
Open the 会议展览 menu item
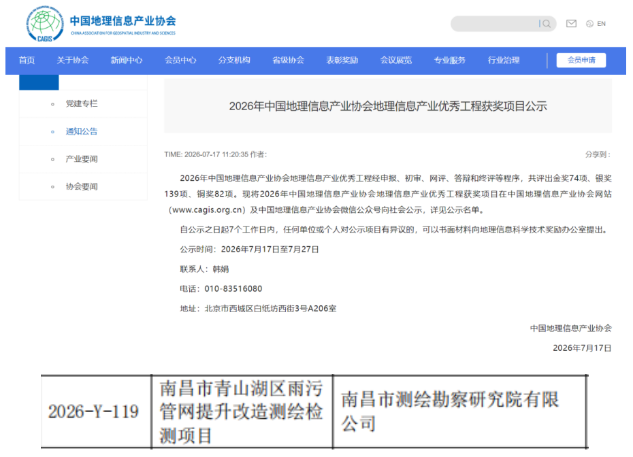tap(396, 60)
